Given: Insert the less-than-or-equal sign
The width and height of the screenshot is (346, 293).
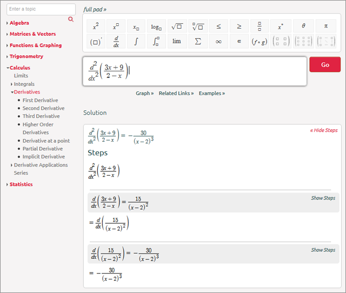Looking at the screenshot, I should pos(218,26).
